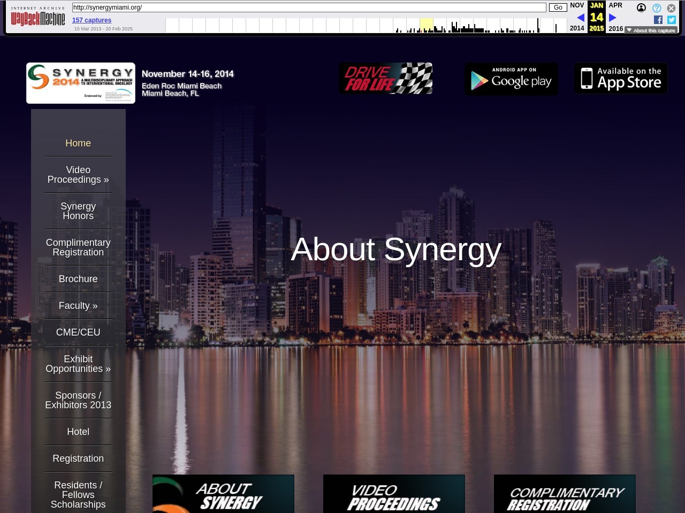Open Wayback Machine help icon
The width and height of the screenshot is (685, 513).
[657, 8]
